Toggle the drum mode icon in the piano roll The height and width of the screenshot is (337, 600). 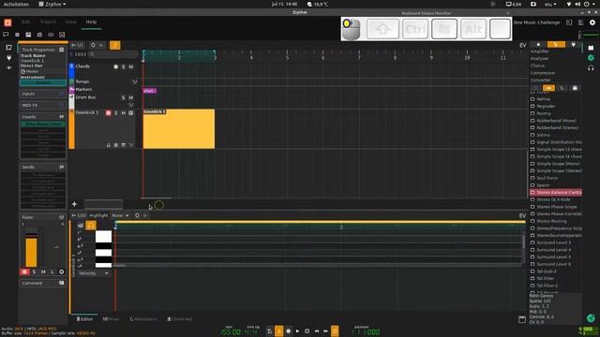[x=81, y=226]
